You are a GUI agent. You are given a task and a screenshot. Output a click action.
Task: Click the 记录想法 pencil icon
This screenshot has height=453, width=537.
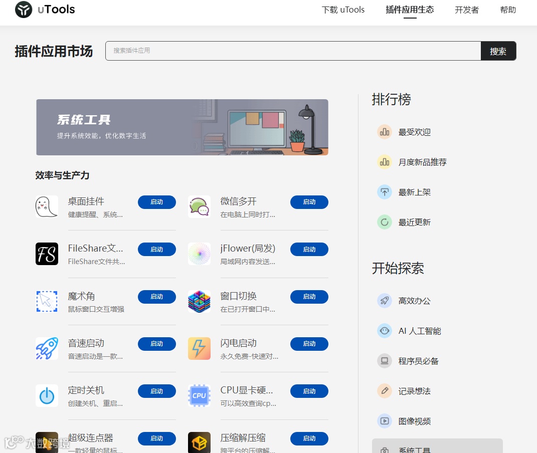pyautogui.click(x=385, y=391)
